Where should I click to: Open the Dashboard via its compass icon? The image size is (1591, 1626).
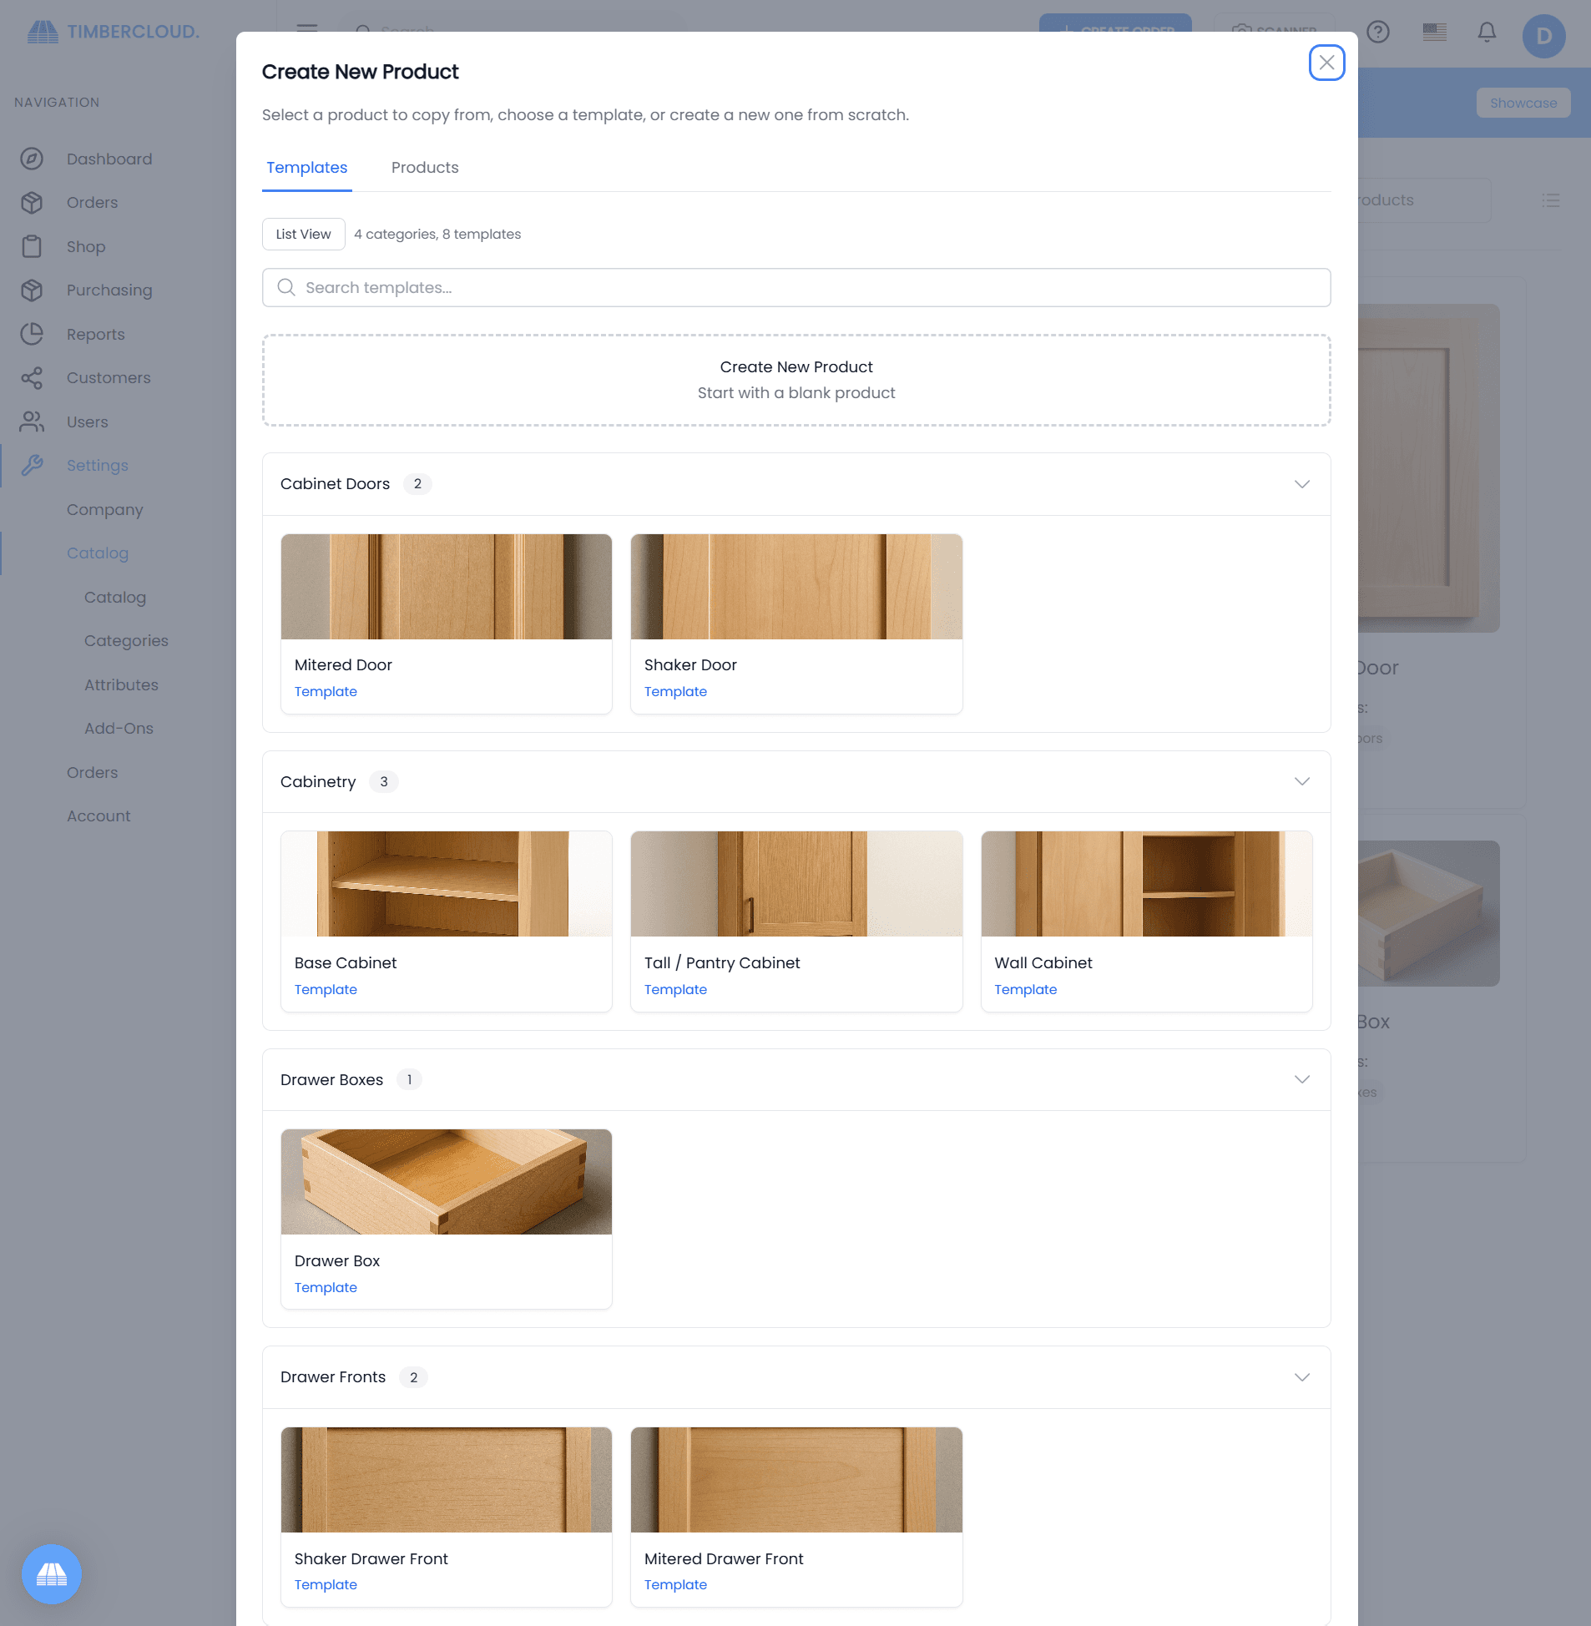(x=33, y=159)
